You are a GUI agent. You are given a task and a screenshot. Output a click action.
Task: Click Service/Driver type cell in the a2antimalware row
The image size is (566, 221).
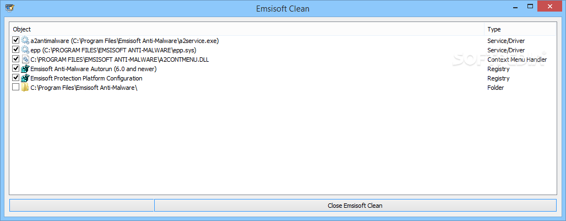click(506, 41)
